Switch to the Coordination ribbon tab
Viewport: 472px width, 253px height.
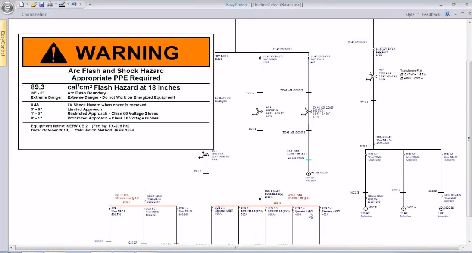(x=34, y=14)
